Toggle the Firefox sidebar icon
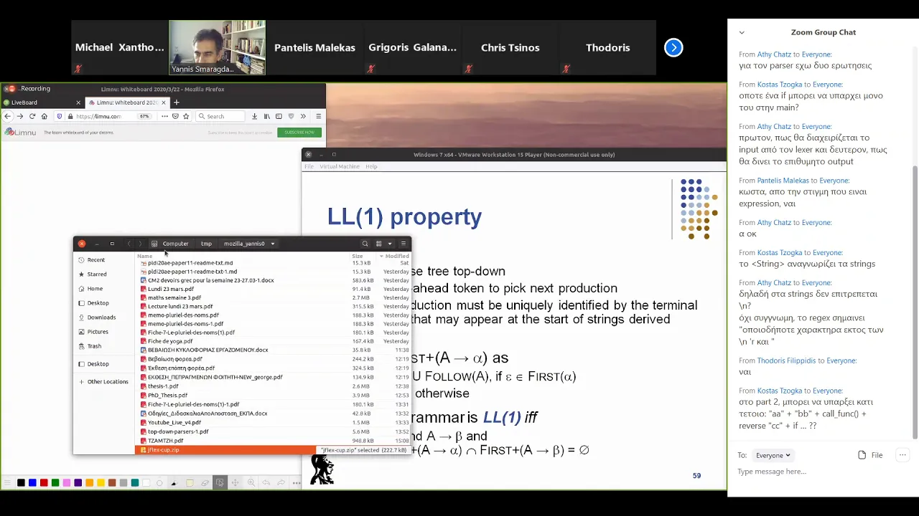This screenshot has height=516, width=919. point(279,116)
